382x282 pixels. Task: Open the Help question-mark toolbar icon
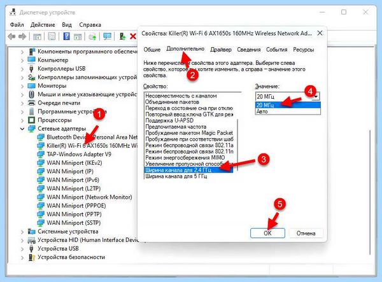(x=66, y=36)
